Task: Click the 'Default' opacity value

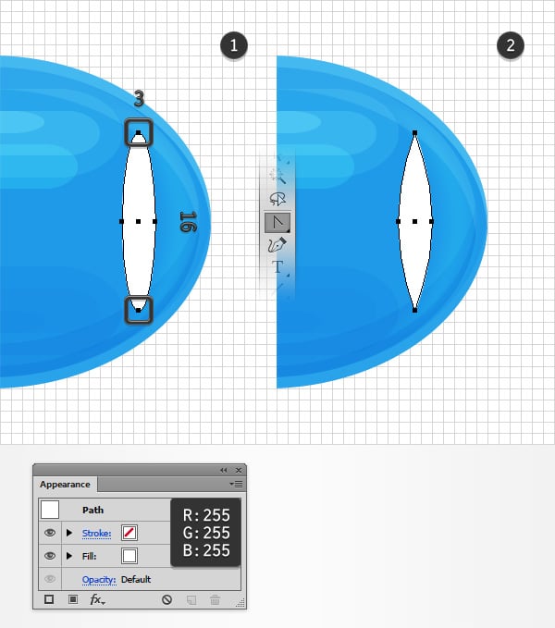Action: click(x=136, y=579)
